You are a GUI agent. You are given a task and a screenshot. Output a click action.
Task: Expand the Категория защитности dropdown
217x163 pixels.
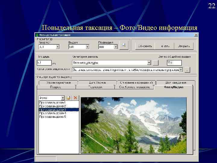coord(181,70)
